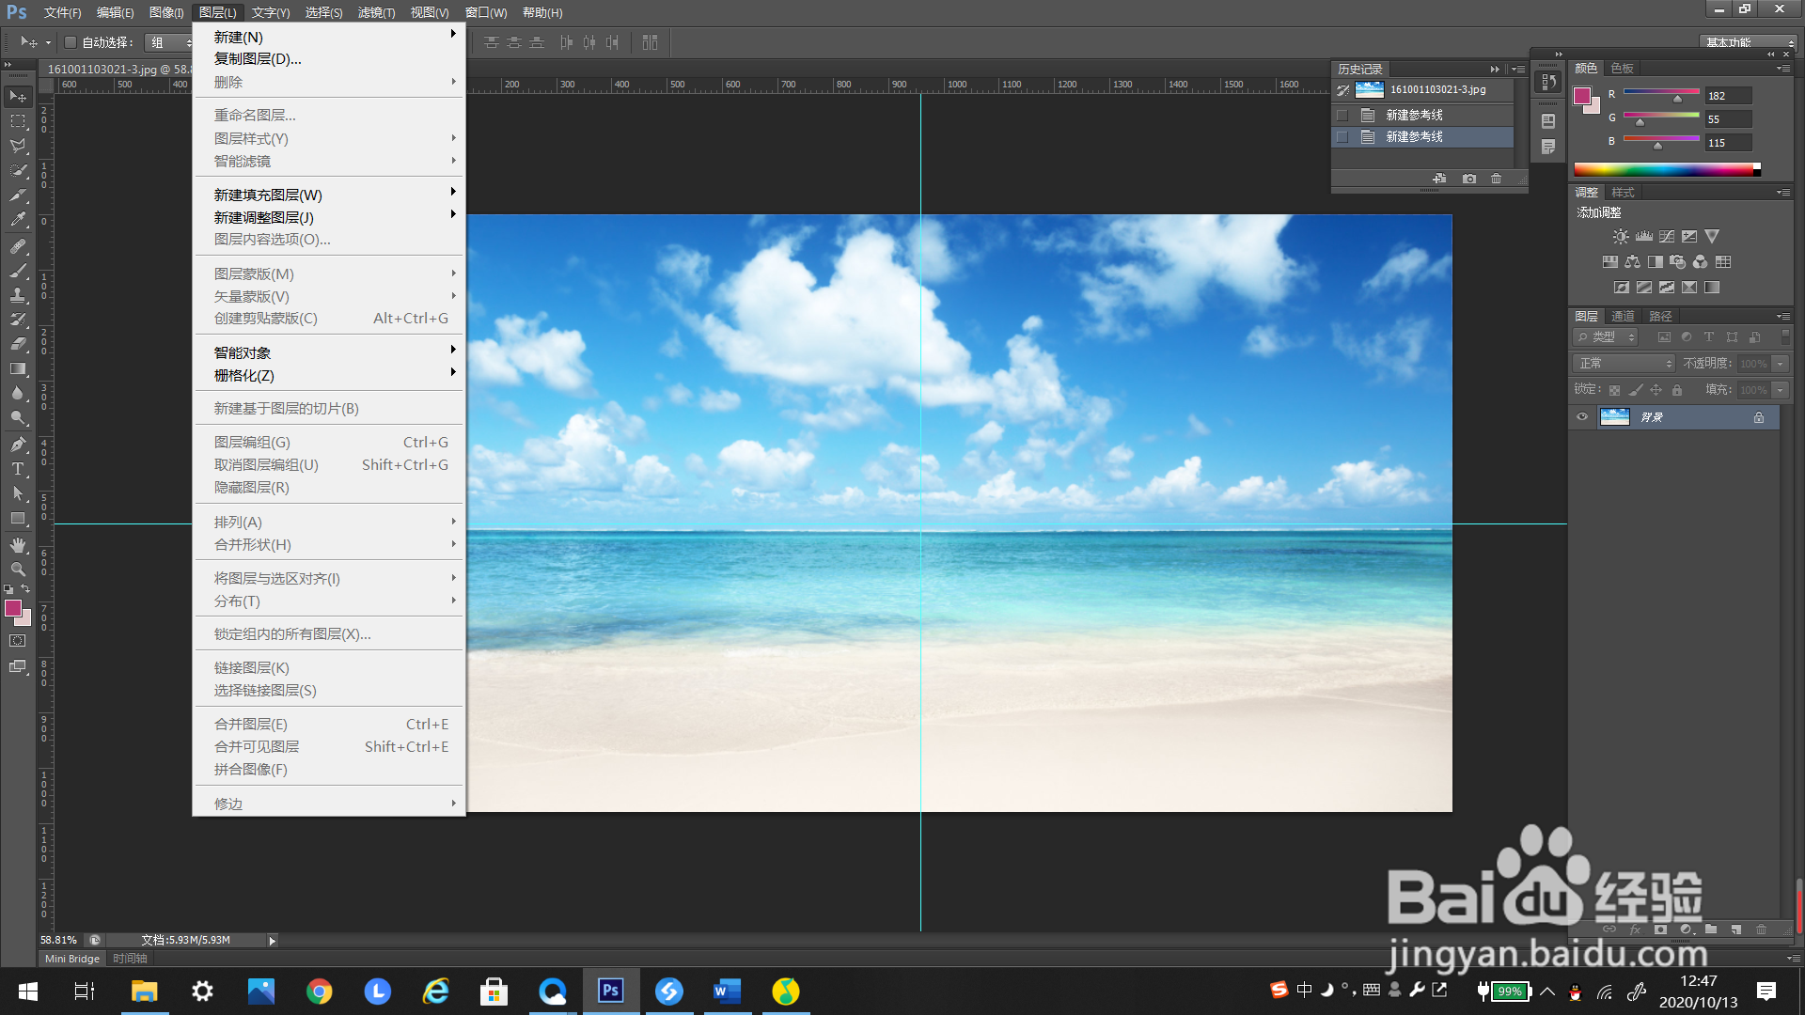Select the Eyedropper tool
The height and width of the screenshot is (1015, 1805).
tap(18, 220)
